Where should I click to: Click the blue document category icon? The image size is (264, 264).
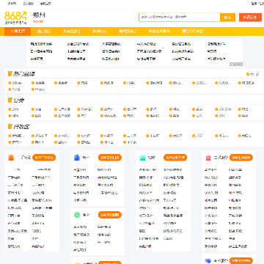click(x=77, y=158)
